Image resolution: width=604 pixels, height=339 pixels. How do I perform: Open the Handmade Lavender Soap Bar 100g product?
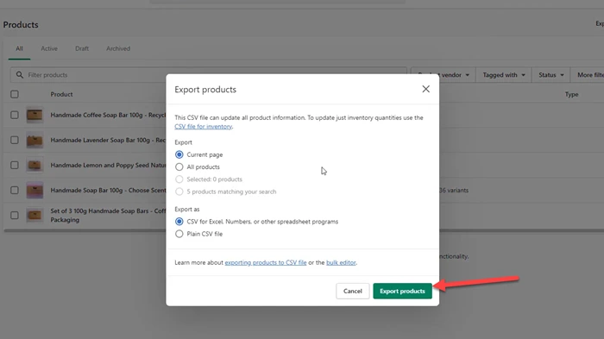108,141
